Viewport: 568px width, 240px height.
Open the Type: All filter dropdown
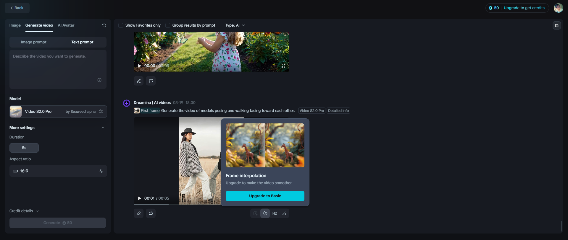(235, 25)
